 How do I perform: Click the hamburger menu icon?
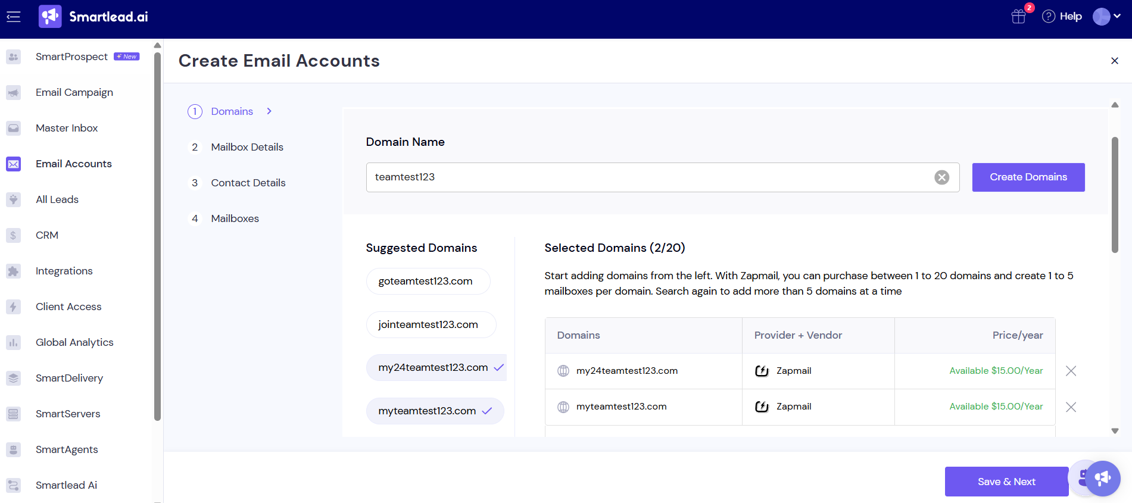[x=13, y=17]
